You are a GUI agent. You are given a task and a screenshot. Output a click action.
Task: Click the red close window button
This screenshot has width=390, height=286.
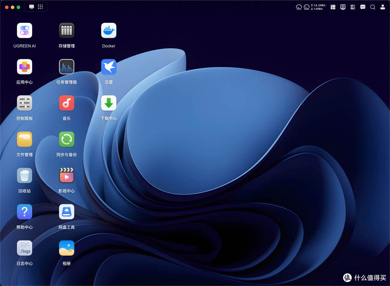click(7, 7)
